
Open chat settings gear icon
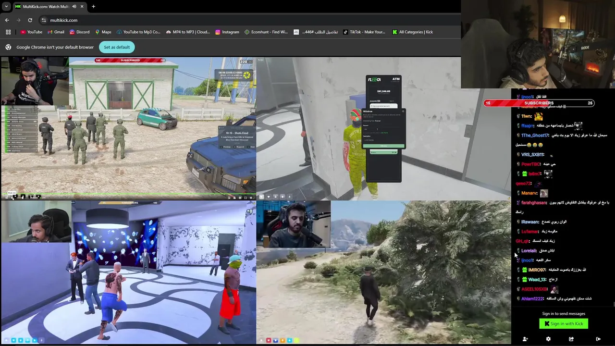point(548,339)
